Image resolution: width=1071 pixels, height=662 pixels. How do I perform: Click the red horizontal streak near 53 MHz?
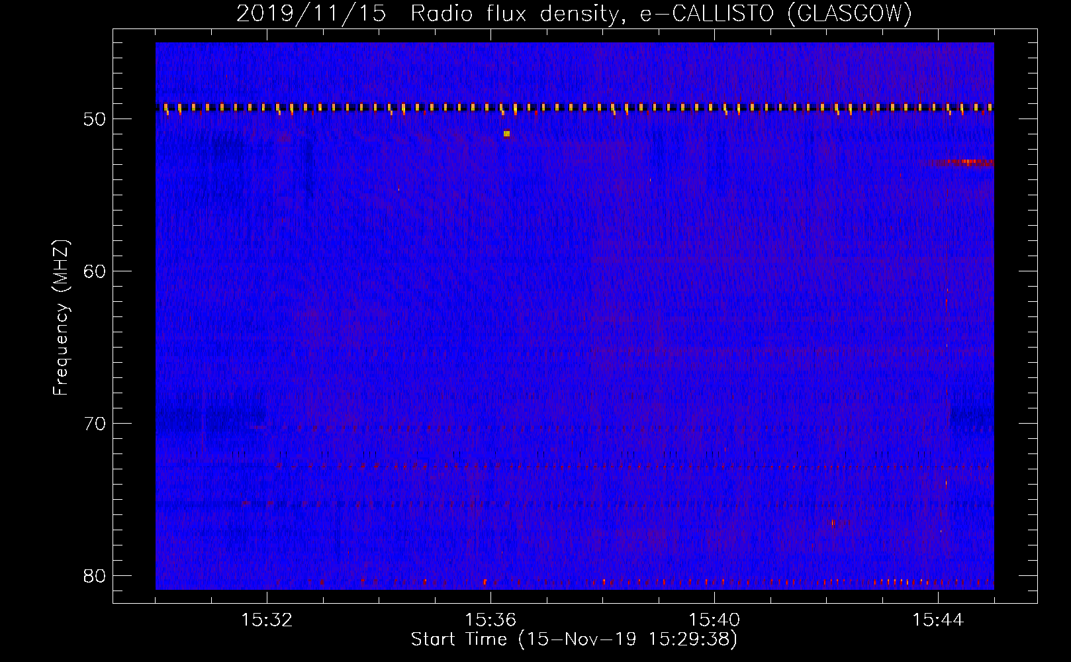(960, 162)
